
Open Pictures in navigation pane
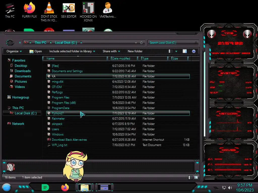[x=21, y=81]
